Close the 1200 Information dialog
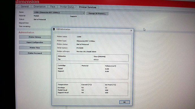The height and width of the screenshot is (109, 195). coord(131,30)
